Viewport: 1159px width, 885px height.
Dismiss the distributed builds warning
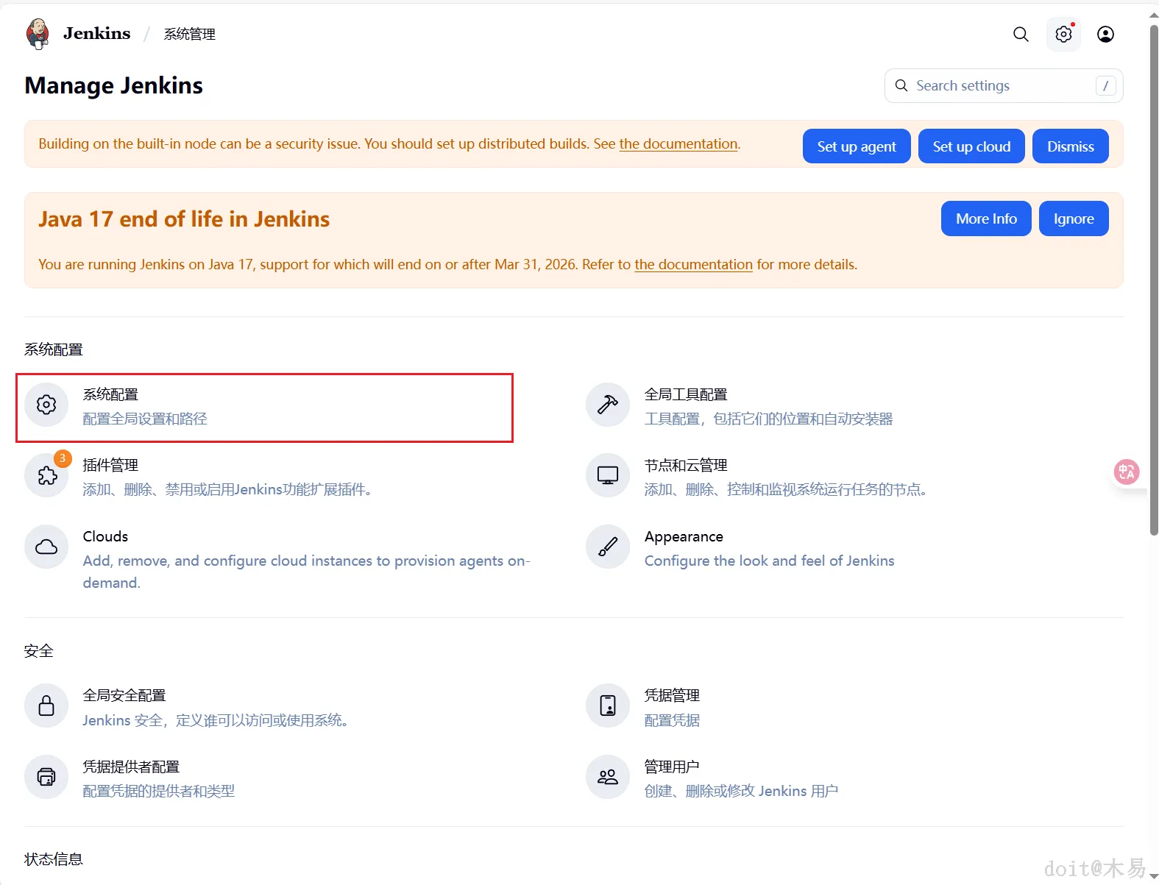[1070, 146]
